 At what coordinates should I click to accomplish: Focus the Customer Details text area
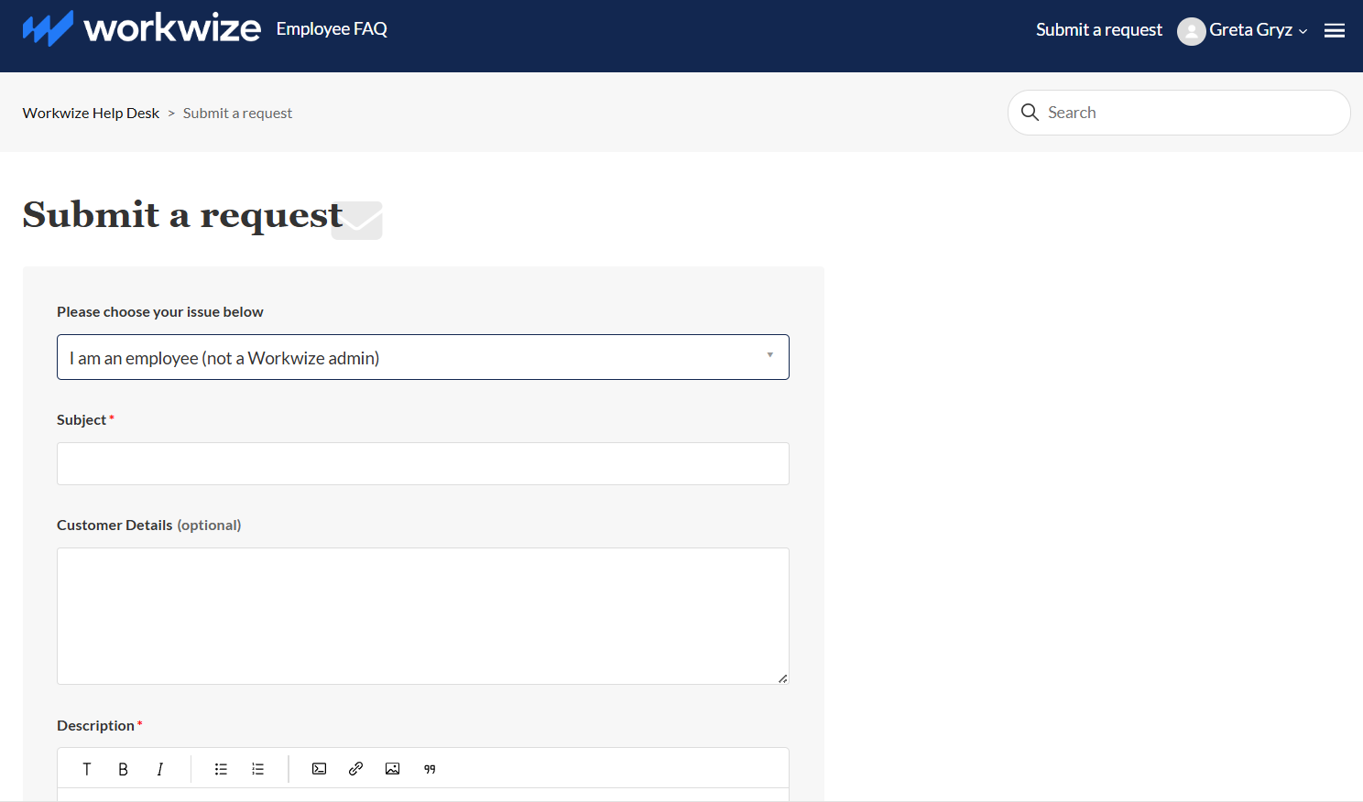[x=422, y=615]
